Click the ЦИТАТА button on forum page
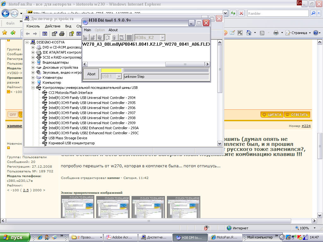The image size is (323, 242). pyautogui.click(x=272, y=115)
